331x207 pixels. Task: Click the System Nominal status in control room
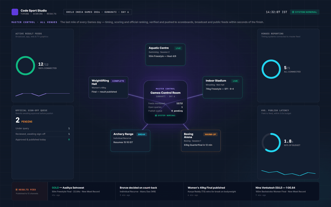(x=165, y=116)
